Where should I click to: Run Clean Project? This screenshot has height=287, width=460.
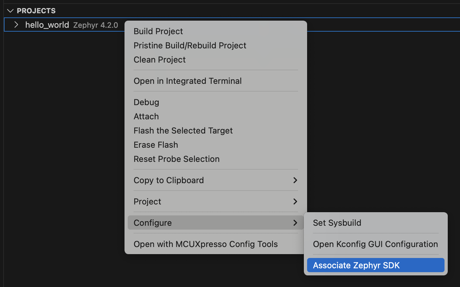point(159,60)
